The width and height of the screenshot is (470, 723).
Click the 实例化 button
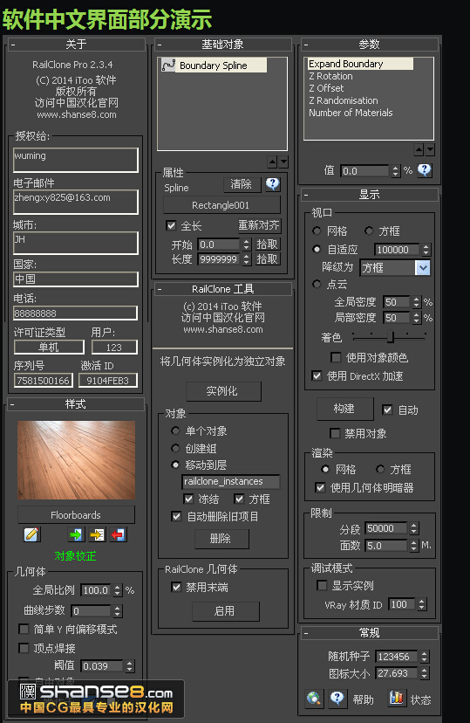point(223,391)
